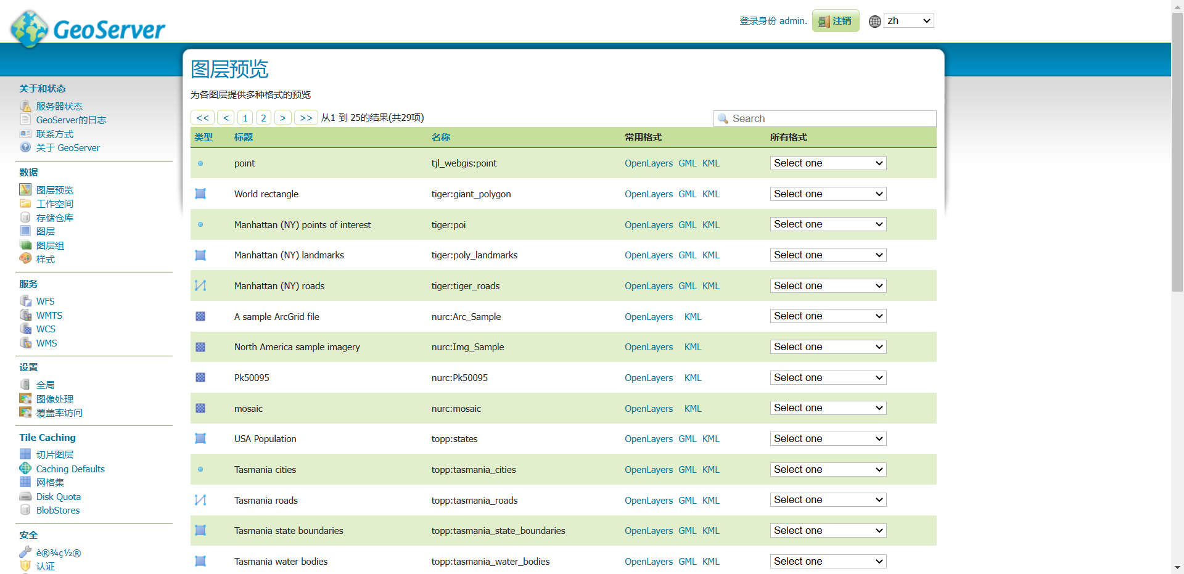Screen dimensions: 1184x574
Task: Click the contact info (联系方式) icon
Action: [x=25, y=134]
